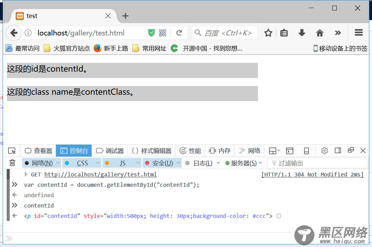Activate the element picker in devtools
This screenshot has width=372, height=247.
tap(12, 151)
